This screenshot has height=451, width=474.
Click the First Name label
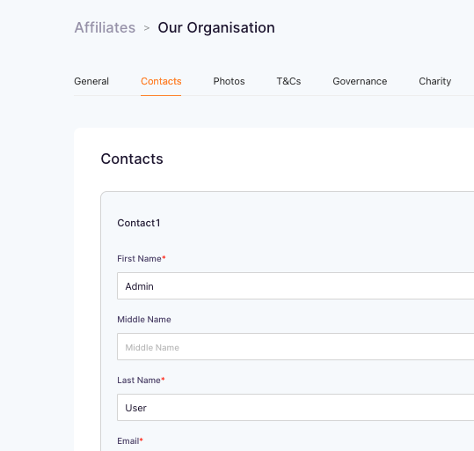tap(139, 259)
